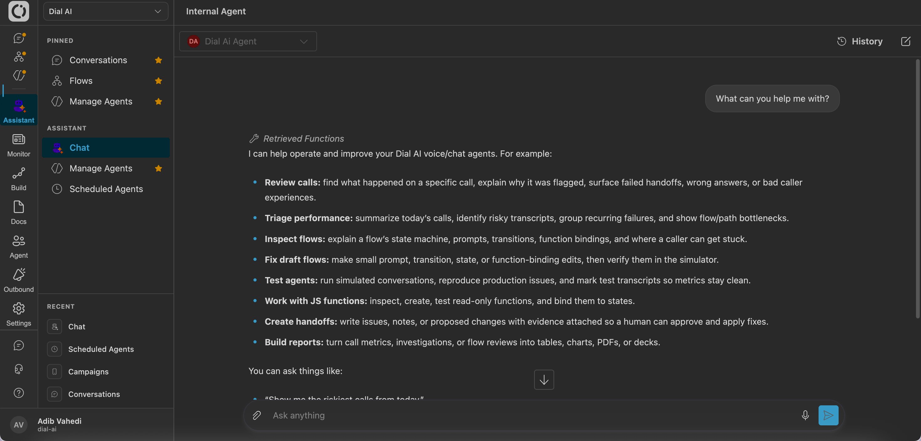Open the Outbound section
Image resolution: width=921 pixels, height=441 pixels.
point(18,280)
